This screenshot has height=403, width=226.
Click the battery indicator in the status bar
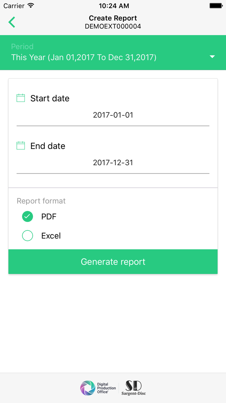pyautogui.click(x=216, y=5)
